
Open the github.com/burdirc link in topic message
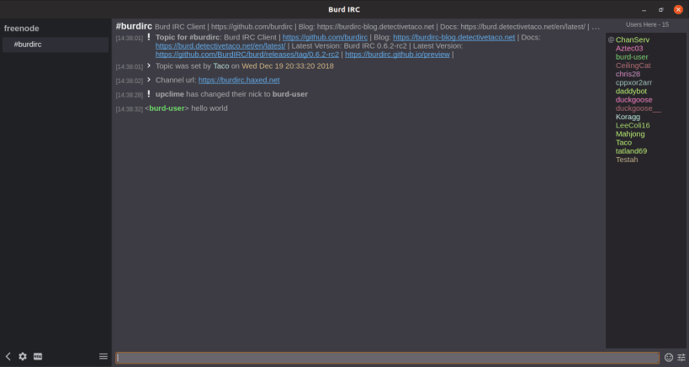pyautogui.click(x=326, y=37)
